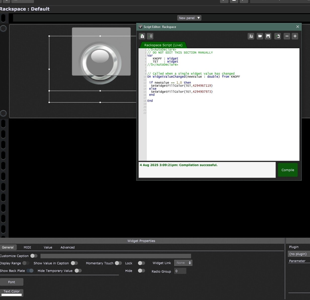Open the Widget Link dropdown

(183, 263)
